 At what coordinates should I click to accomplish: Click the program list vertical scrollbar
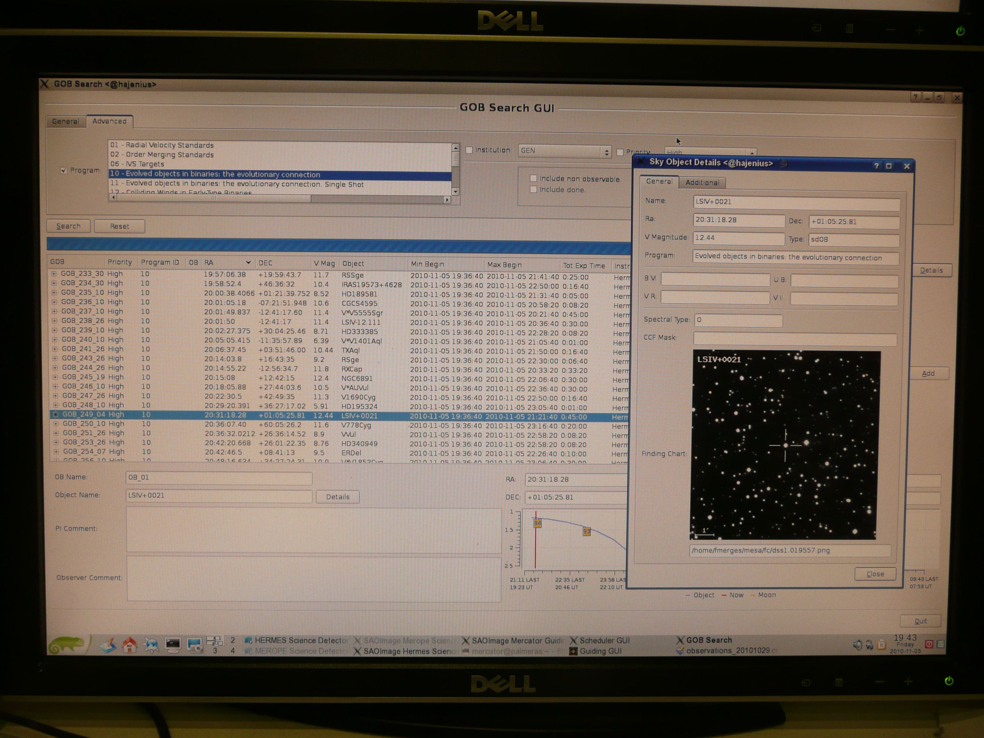pyautogui.click(x=455, y=169)
